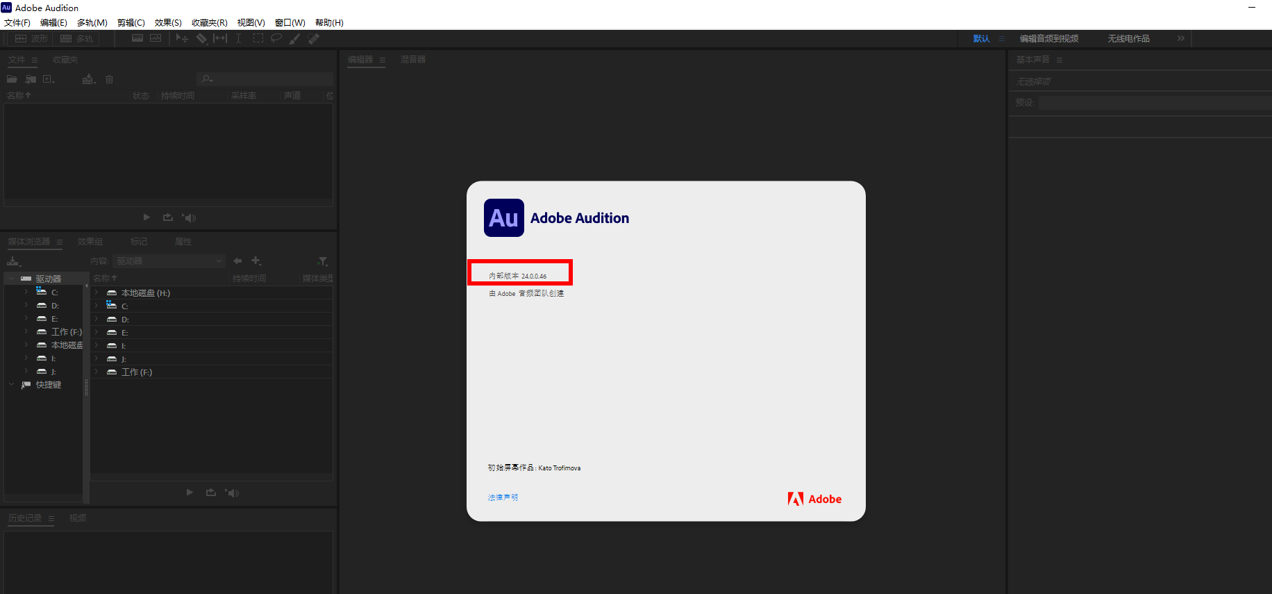Collapse the 驱动器 tree node
This screenshot has height=594, width=1272.
pyautogui.click(x=12, y=279)
